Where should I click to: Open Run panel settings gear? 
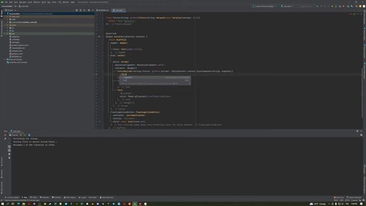click(x=357, y=131)
